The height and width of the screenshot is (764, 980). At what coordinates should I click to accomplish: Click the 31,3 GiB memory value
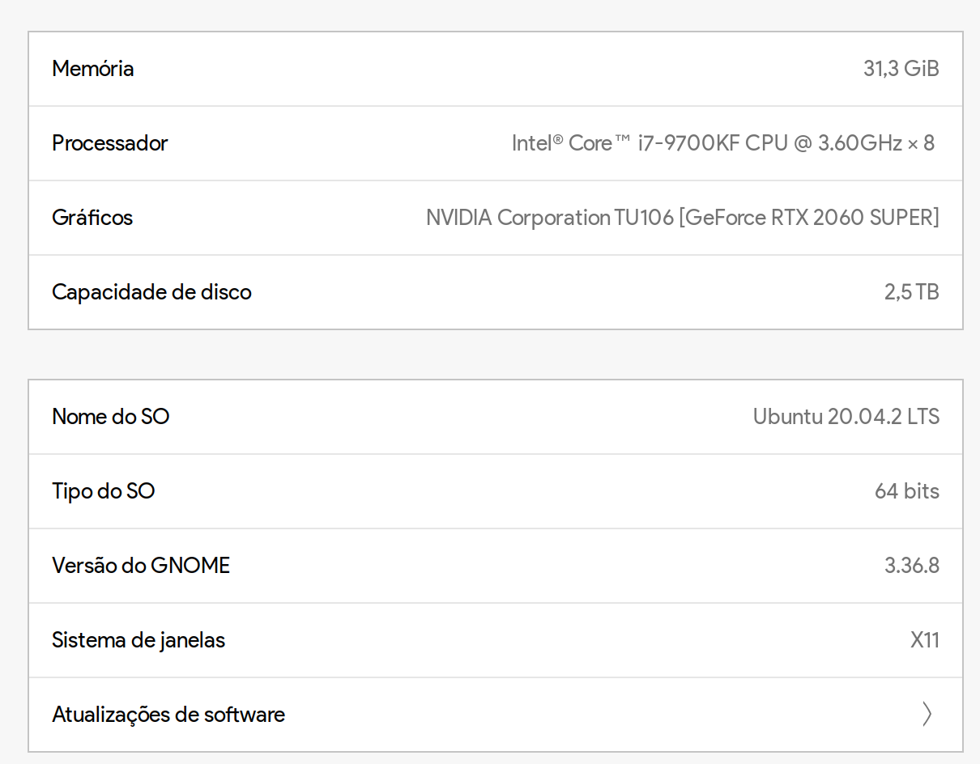click(x=901, y=69)
